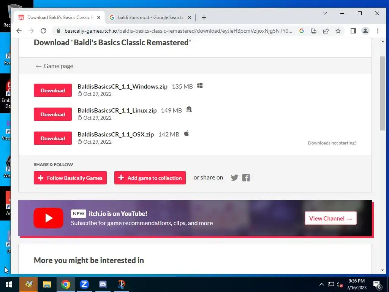Click the bee icon on the taskbar
The width and height of the screenshot is (389, 292).
click(x=28, y=284)
